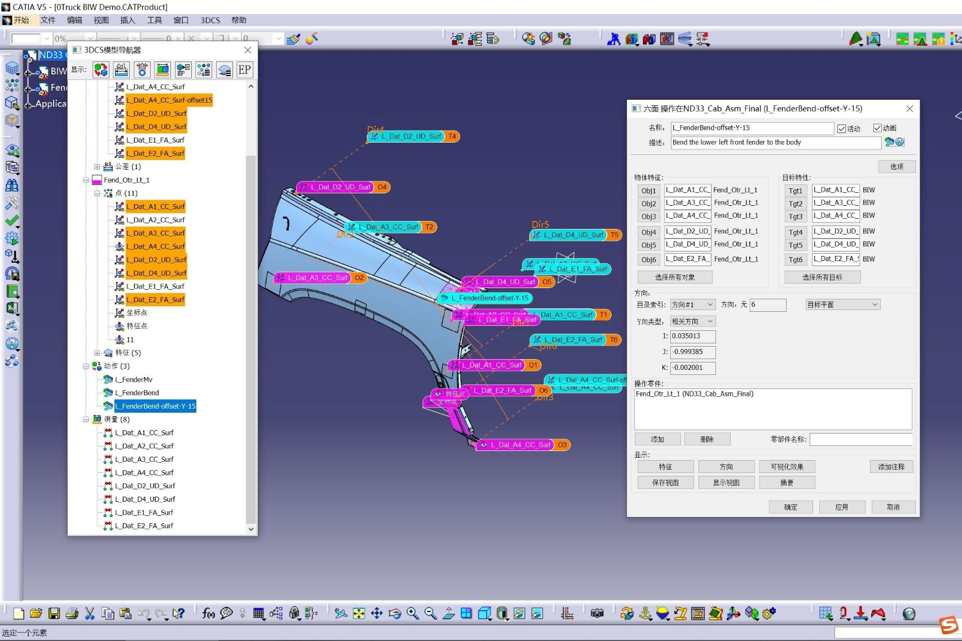
Task: Click the What's This help cursor icon
Action: [179, 613]
